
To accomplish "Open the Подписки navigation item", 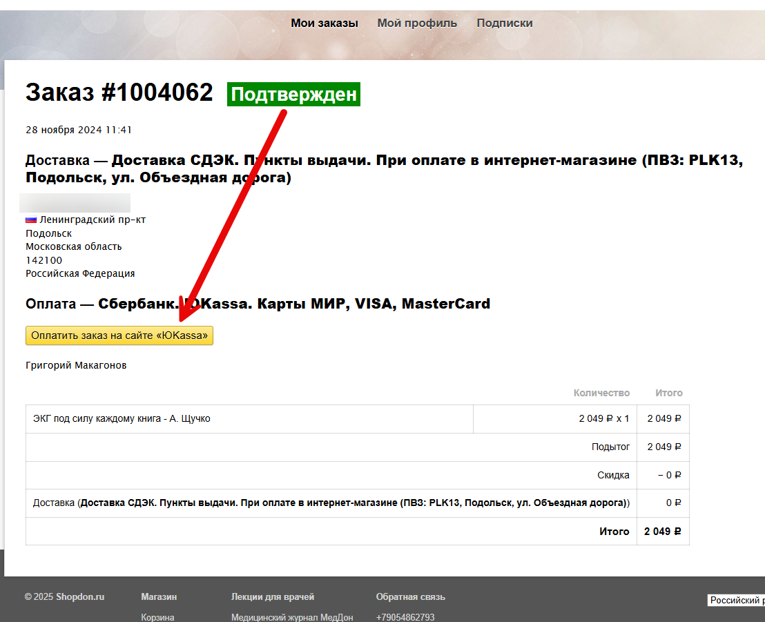I will click(504, 23).
